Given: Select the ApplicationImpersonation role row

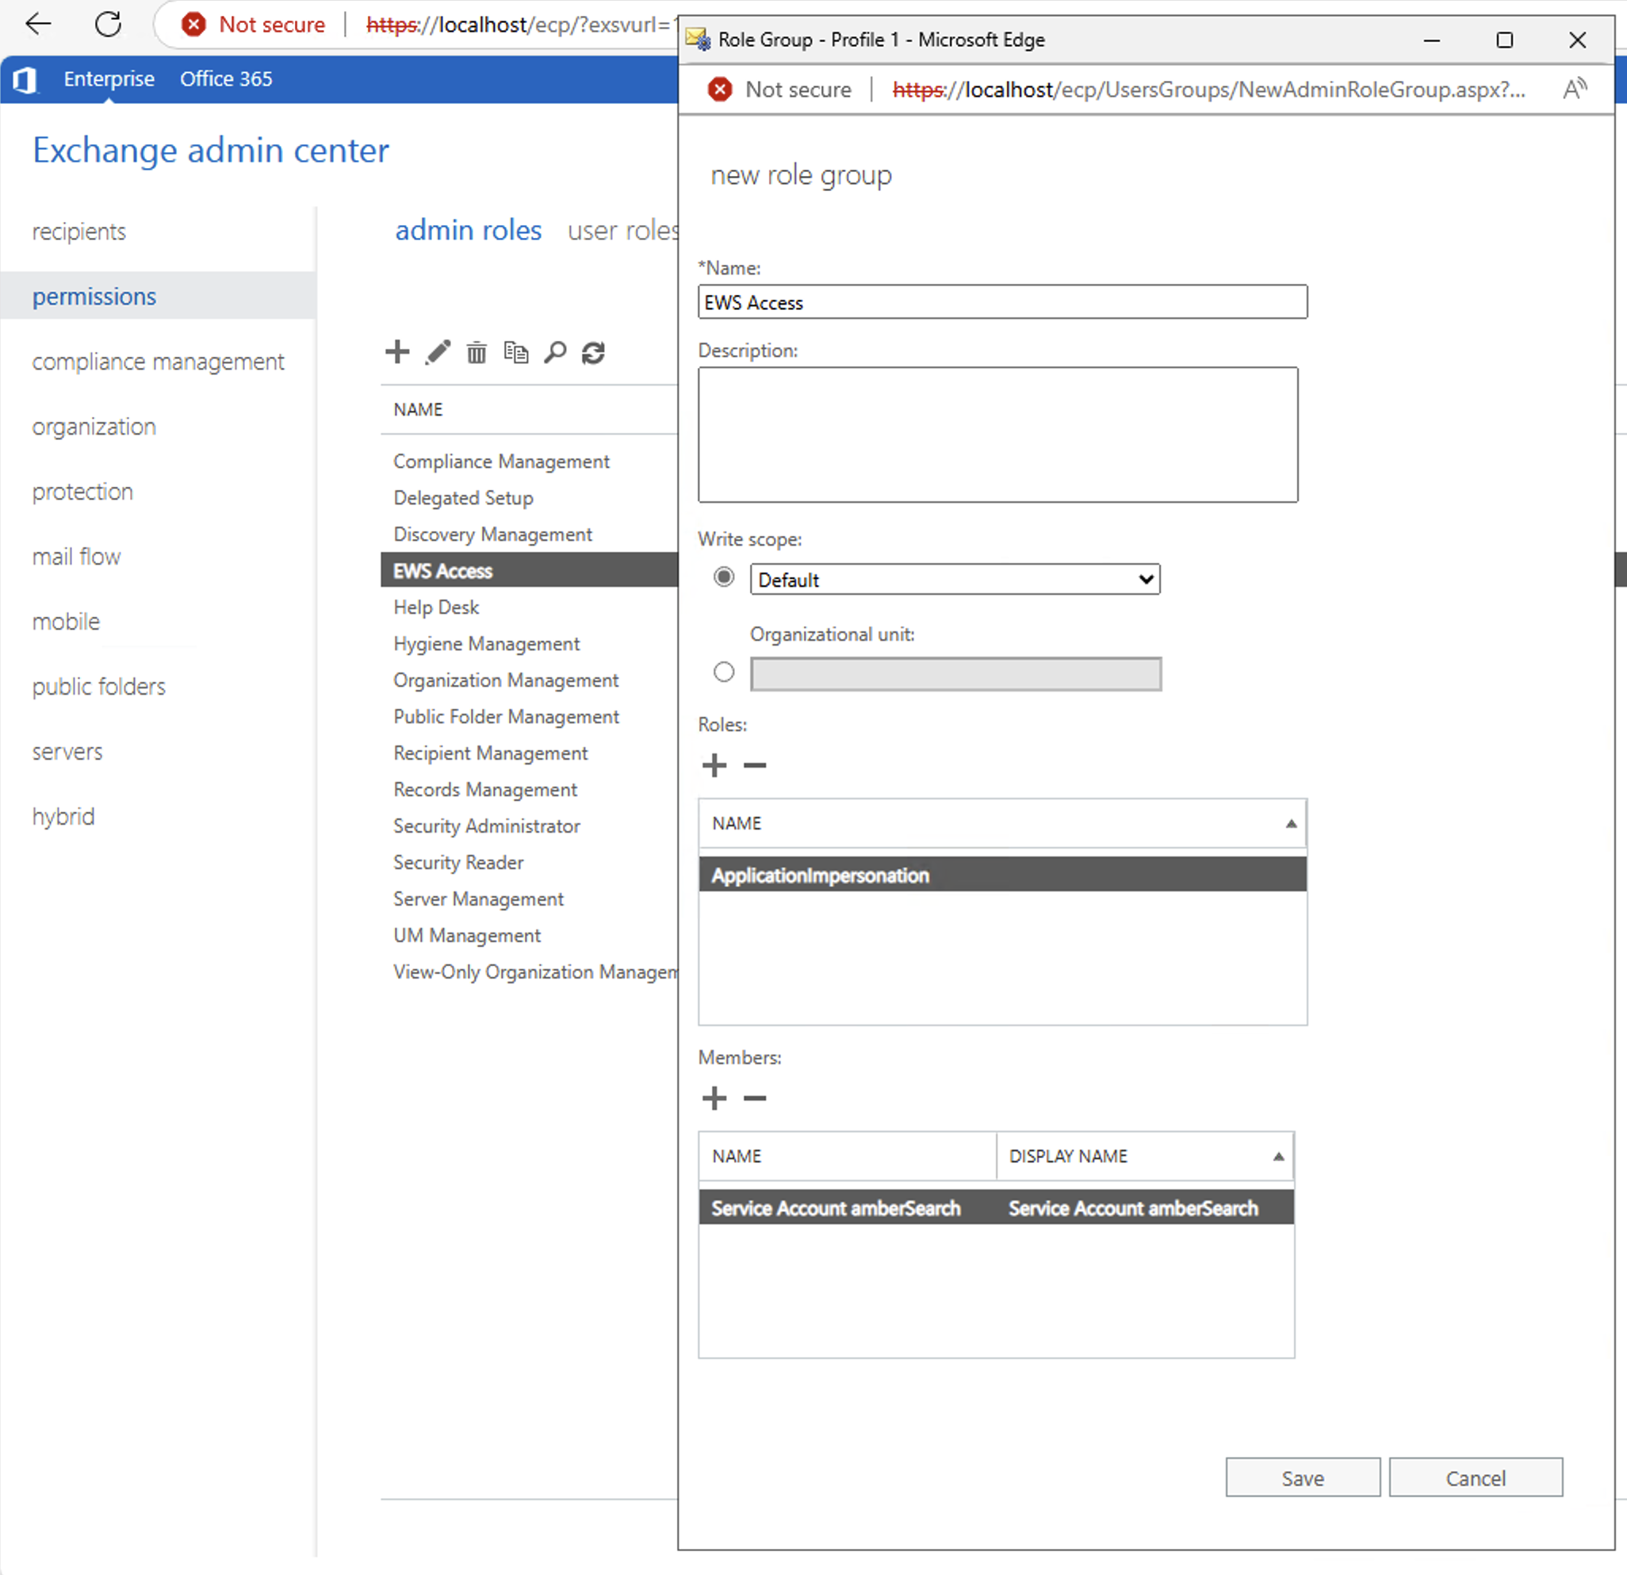Looking at the screenshot, I should [1002, 875].
